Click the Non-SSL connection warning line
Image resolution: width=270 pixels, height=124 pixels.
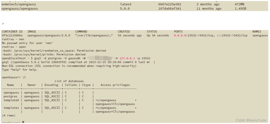(69, 66)
